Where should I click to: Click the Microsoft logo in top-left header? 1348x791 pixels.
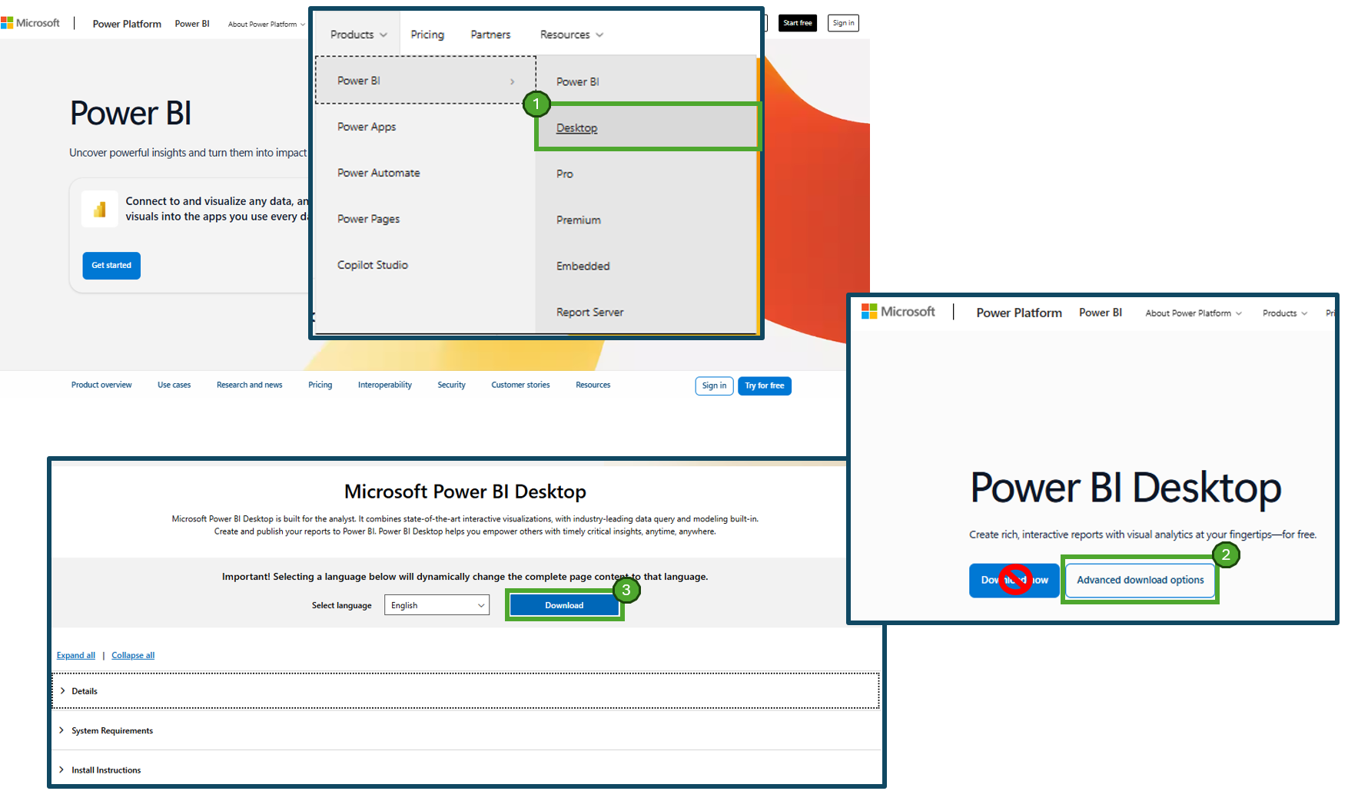pos(30,23)
